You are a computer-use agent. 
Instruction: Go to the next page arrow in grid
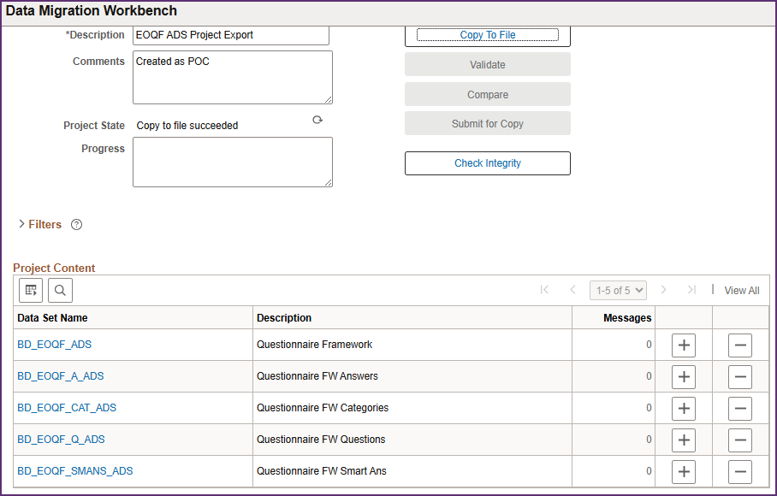pos(663,290)
